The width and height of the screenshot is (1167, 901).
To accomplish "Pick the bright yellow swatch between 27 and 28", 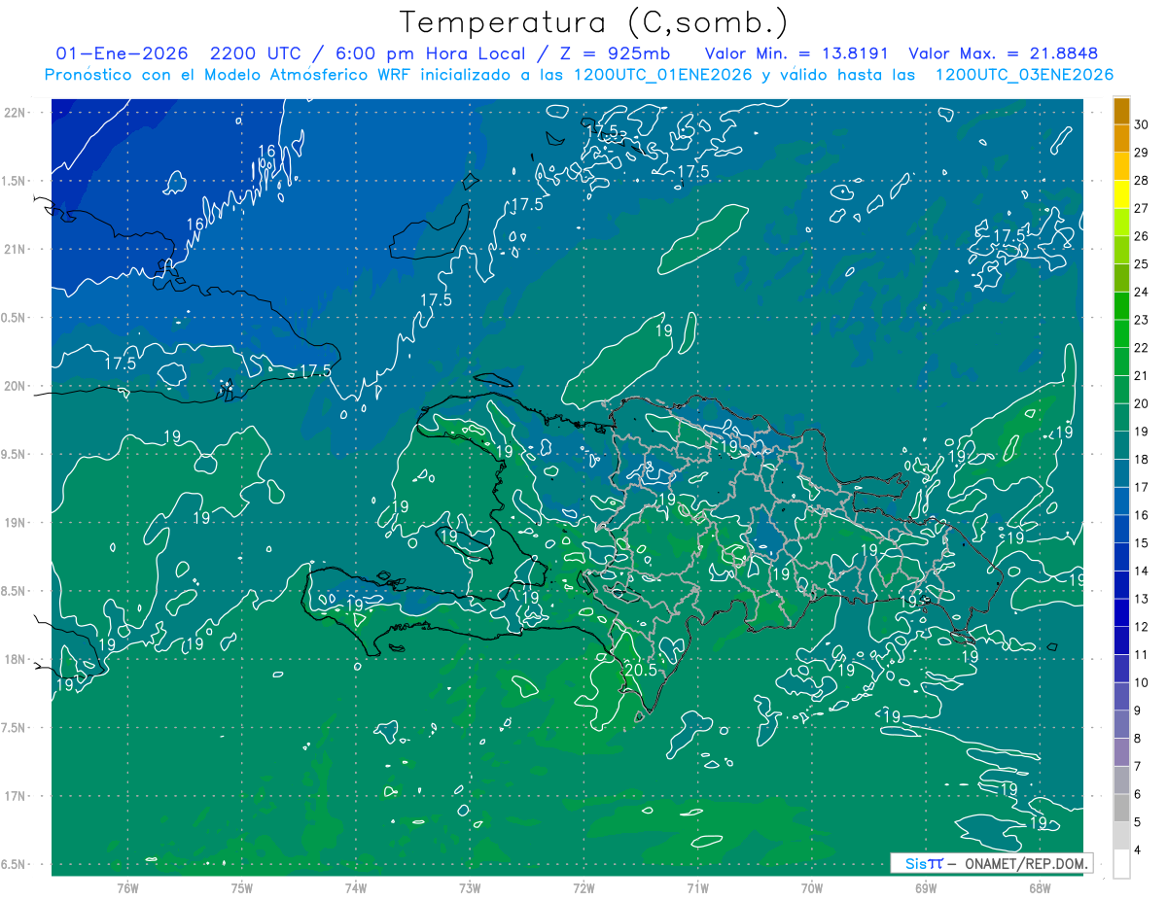I will coord(1121,194).
